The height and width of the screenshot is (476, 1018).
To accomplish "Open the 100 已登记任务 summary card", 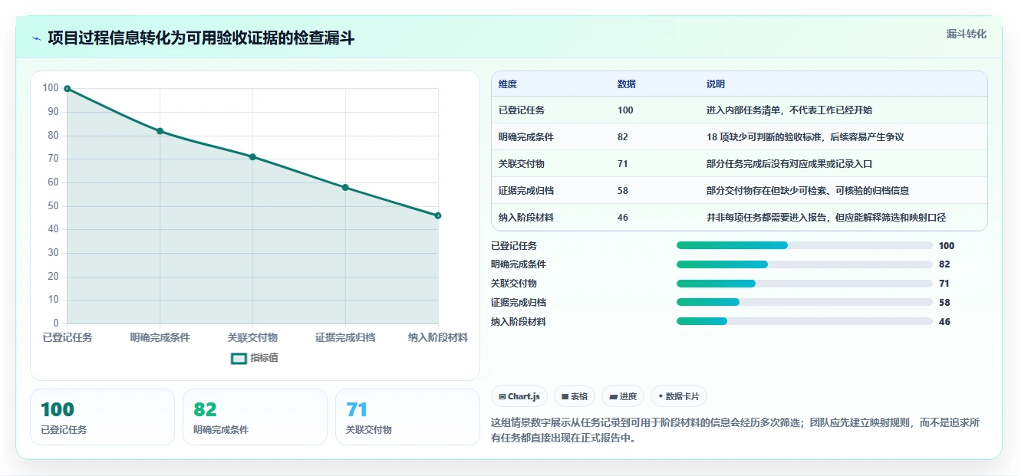I will [x=102, y=417].
